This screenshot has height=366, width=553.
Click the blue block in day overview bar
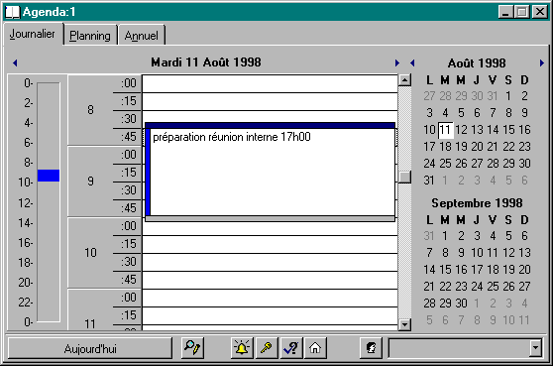click(x=49, y=176)
